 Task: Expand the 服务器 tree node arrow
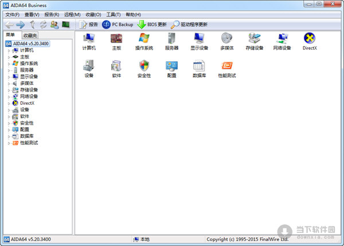pos(9,70)
